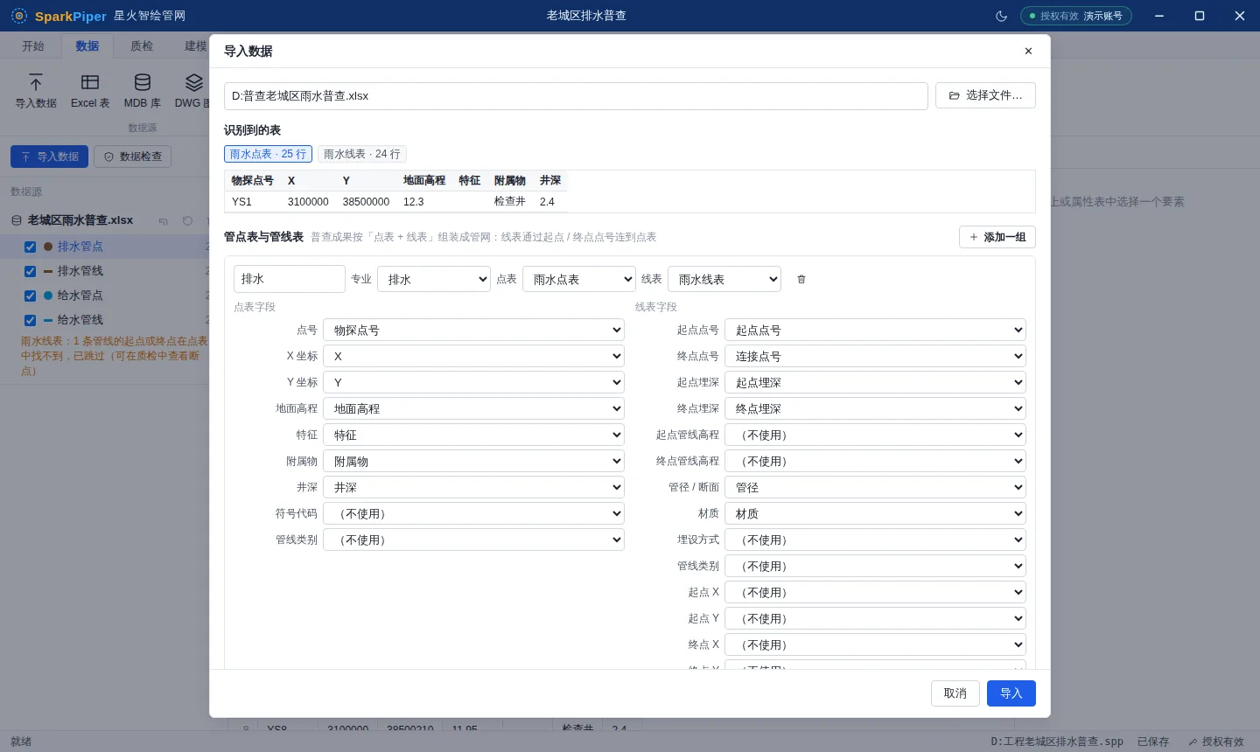Click the SparkPiper logo icon
Screen dimensions: 1260x752
[19, 16]
